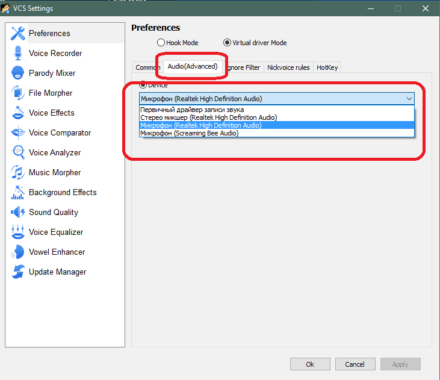Open Sound Quality settings
The width and height of the screenshot is (440, 380).
[54, 212]
